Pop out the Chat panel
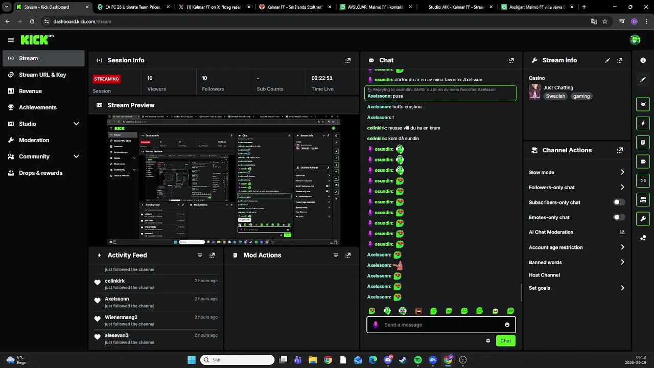This screenshot has height=368, width=654. coord(511,60)
